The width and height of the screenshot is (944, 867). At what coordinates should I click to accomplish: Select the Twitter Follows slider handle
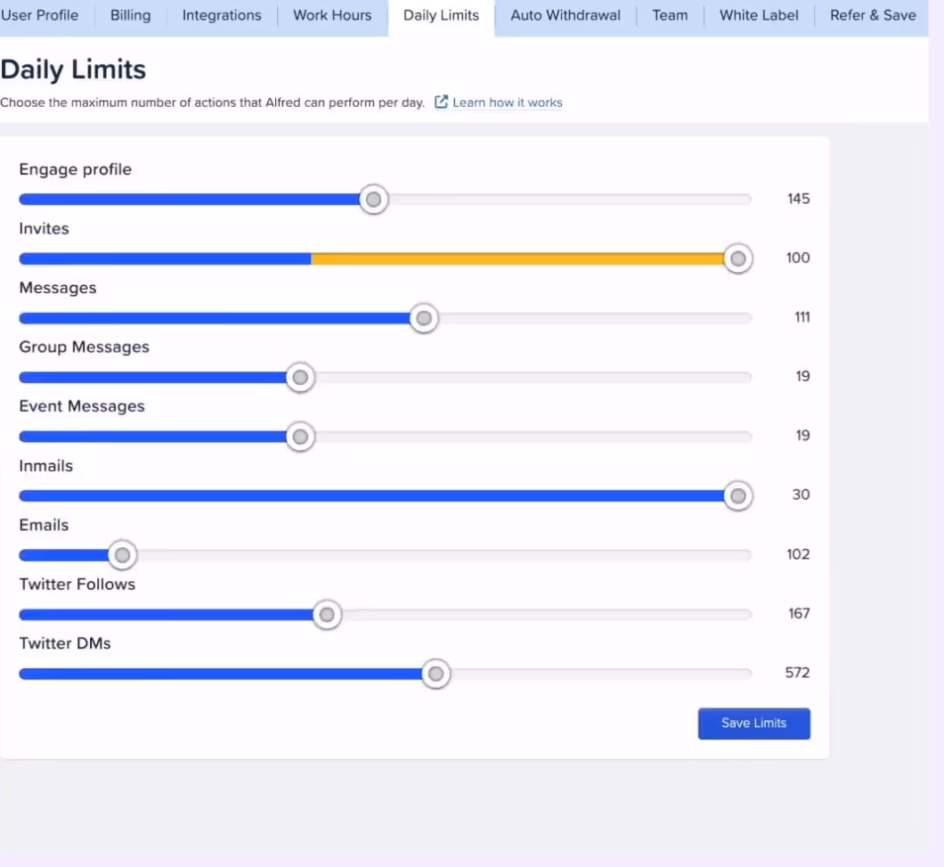point(327,614)
